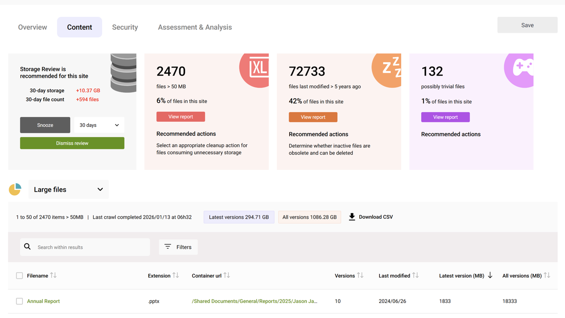
Task: View report for files over 50 MB
Action: pyautogui.click(x=181, y=117)
